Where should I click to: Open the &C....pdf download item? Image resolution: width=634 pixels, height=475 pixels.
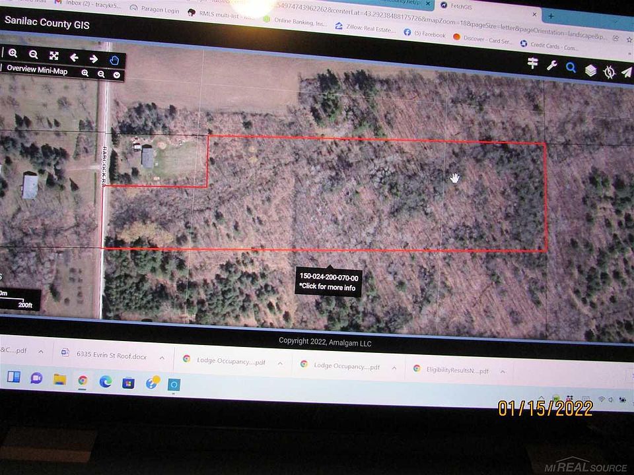(x=14, y=350)
